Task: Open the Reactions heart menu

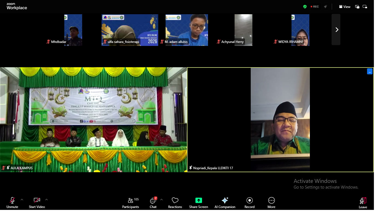Action: coord(175,203)
